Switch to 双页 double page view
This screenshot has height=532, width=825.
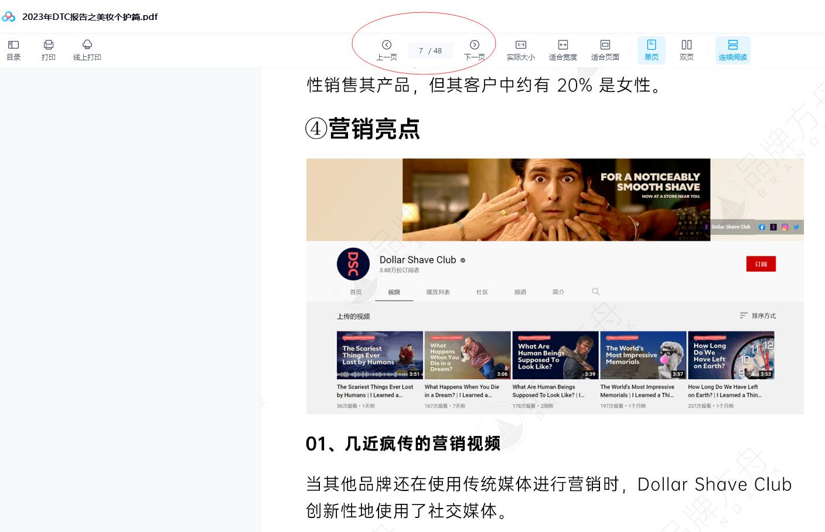point(686,50)
